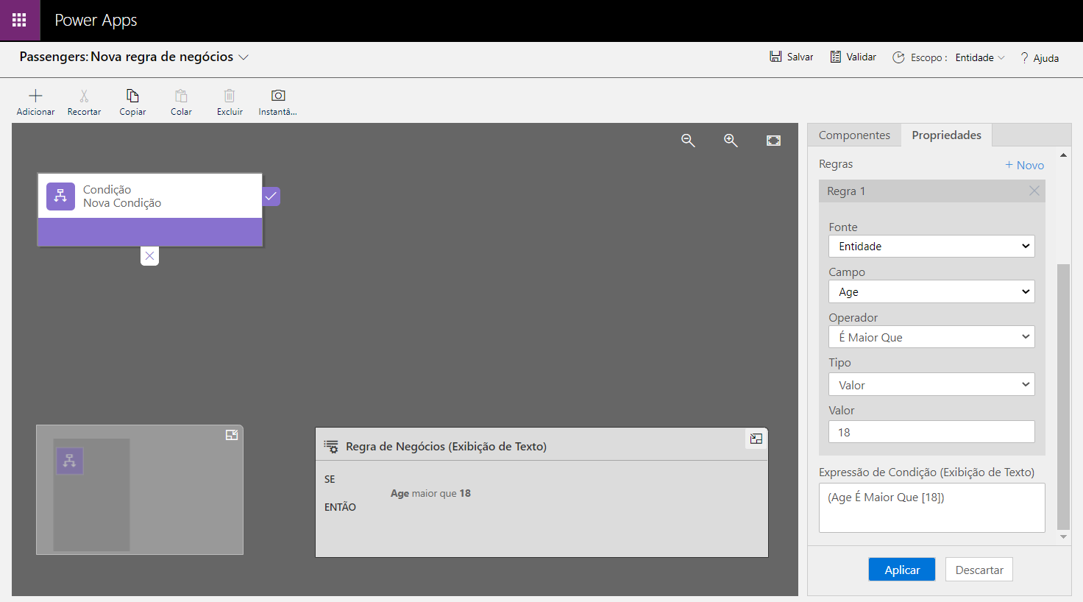Image resolution: width=1083 pixels, height=602 pixels.
Task: Open the Fonte dropdown
Action: (x=931, y=246)
